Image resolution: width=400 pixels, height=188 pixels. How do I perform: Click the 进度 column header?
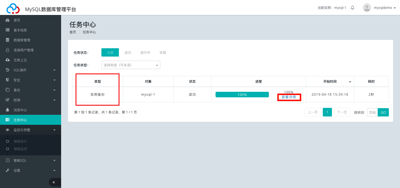(259, 82)
